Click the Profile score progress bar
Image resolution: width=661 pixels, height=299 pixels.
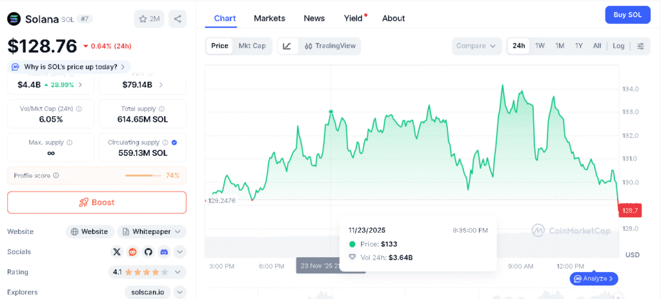(x=143, y=175)
